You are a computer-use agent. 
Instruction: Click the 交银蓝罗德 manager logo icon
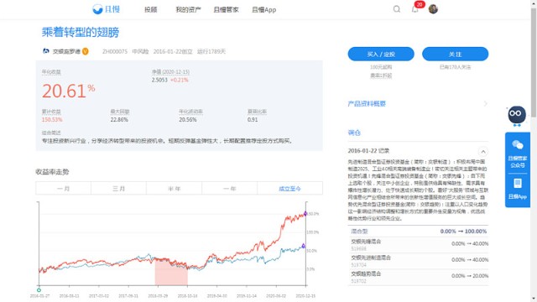tap(46, 51)
